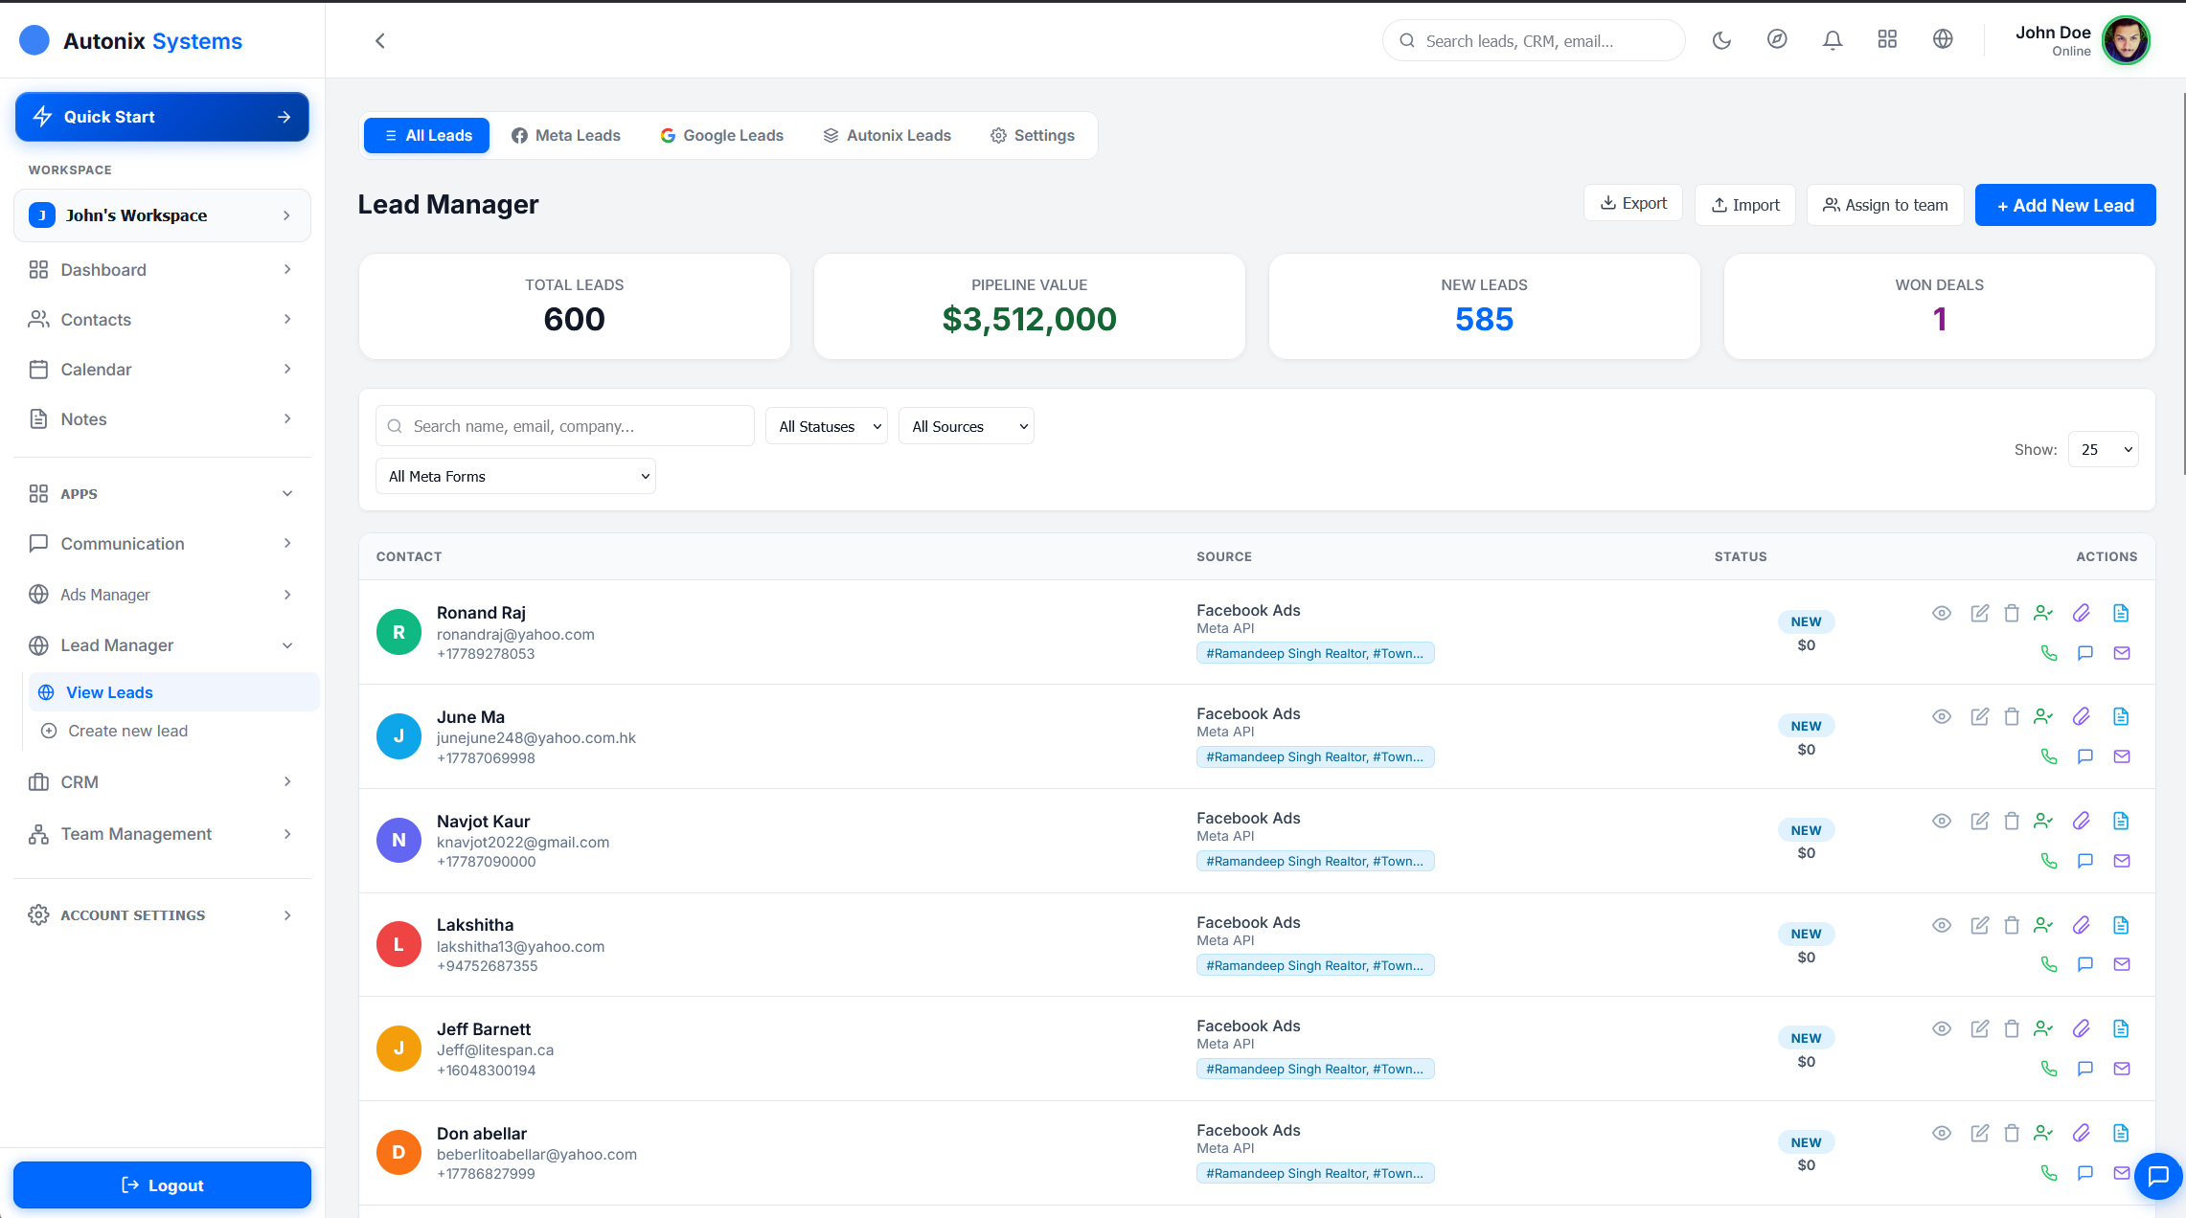This screenshot has height=1218, width=2186.
Task: Open the All Meta Forms dropdown
Action: [515, 476]
